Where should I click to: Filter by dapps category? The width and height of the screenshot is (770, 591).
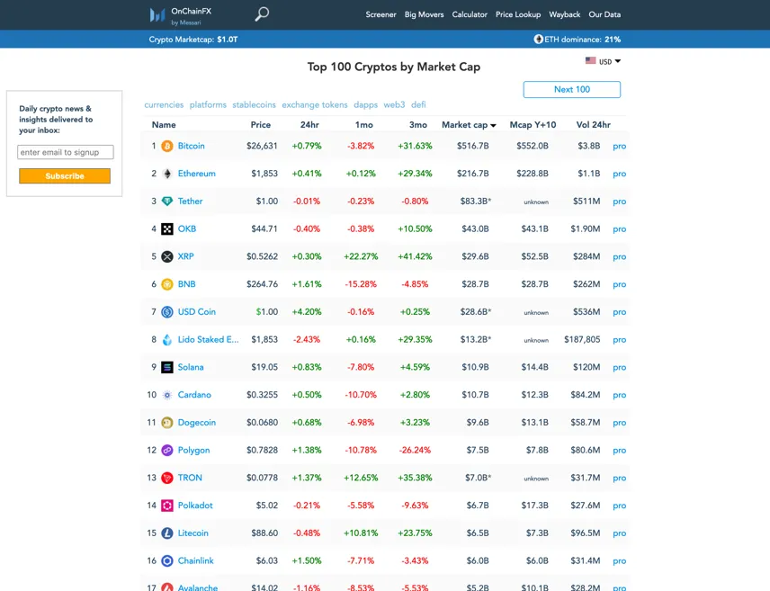[365, 104]
